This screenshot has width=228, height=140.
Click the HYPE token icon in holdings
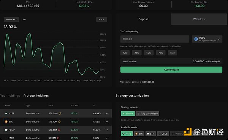(x=6, y=113)
